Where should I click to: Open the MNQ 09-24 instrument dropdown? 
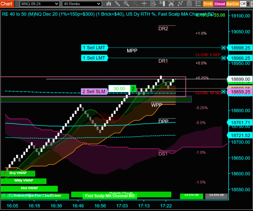pos(40,4)
